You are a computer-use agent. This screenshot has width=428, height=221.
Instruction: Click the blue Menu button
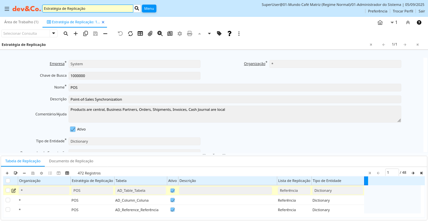(x=149, y=9)
